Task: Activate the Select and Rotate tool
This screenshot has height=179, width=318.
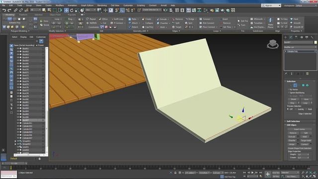Action: [x=72, y=10]
